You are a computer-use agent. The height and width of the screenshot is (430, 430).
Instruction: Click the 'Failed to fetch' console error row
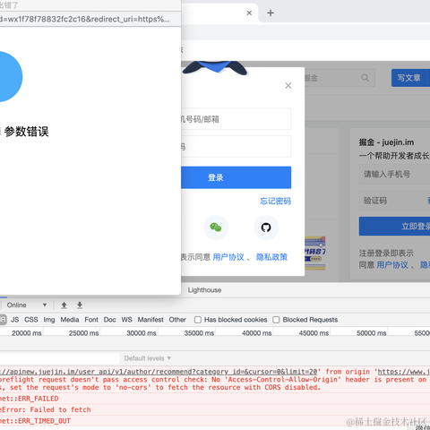point(215,409)
